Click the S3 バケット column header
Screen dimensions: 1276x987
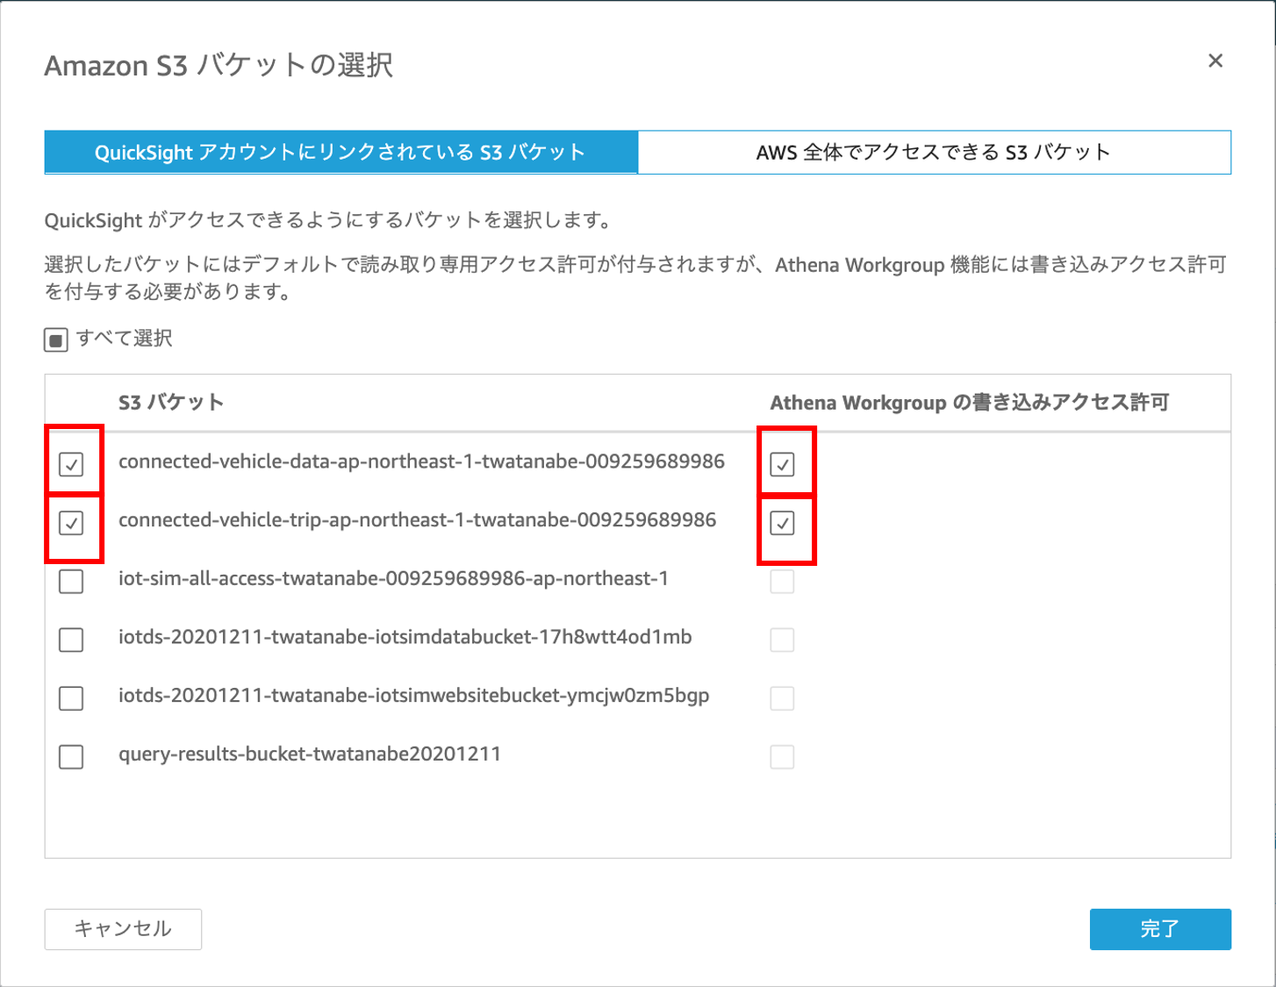(171, 403)
